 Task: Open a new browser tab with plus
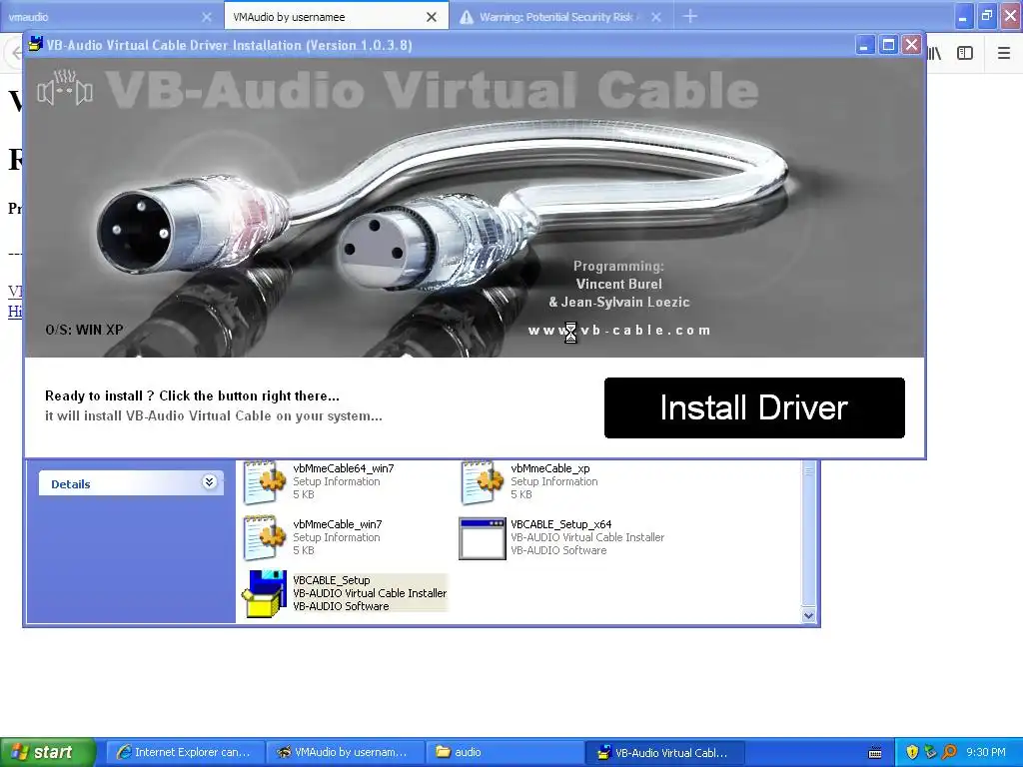point(690,16)
